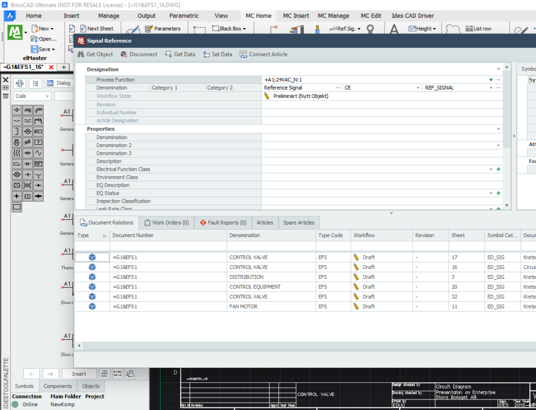Screen dimensions: 536x410
Task: Select the DISTRIBUTION document row
Action: tap(305, 277)
